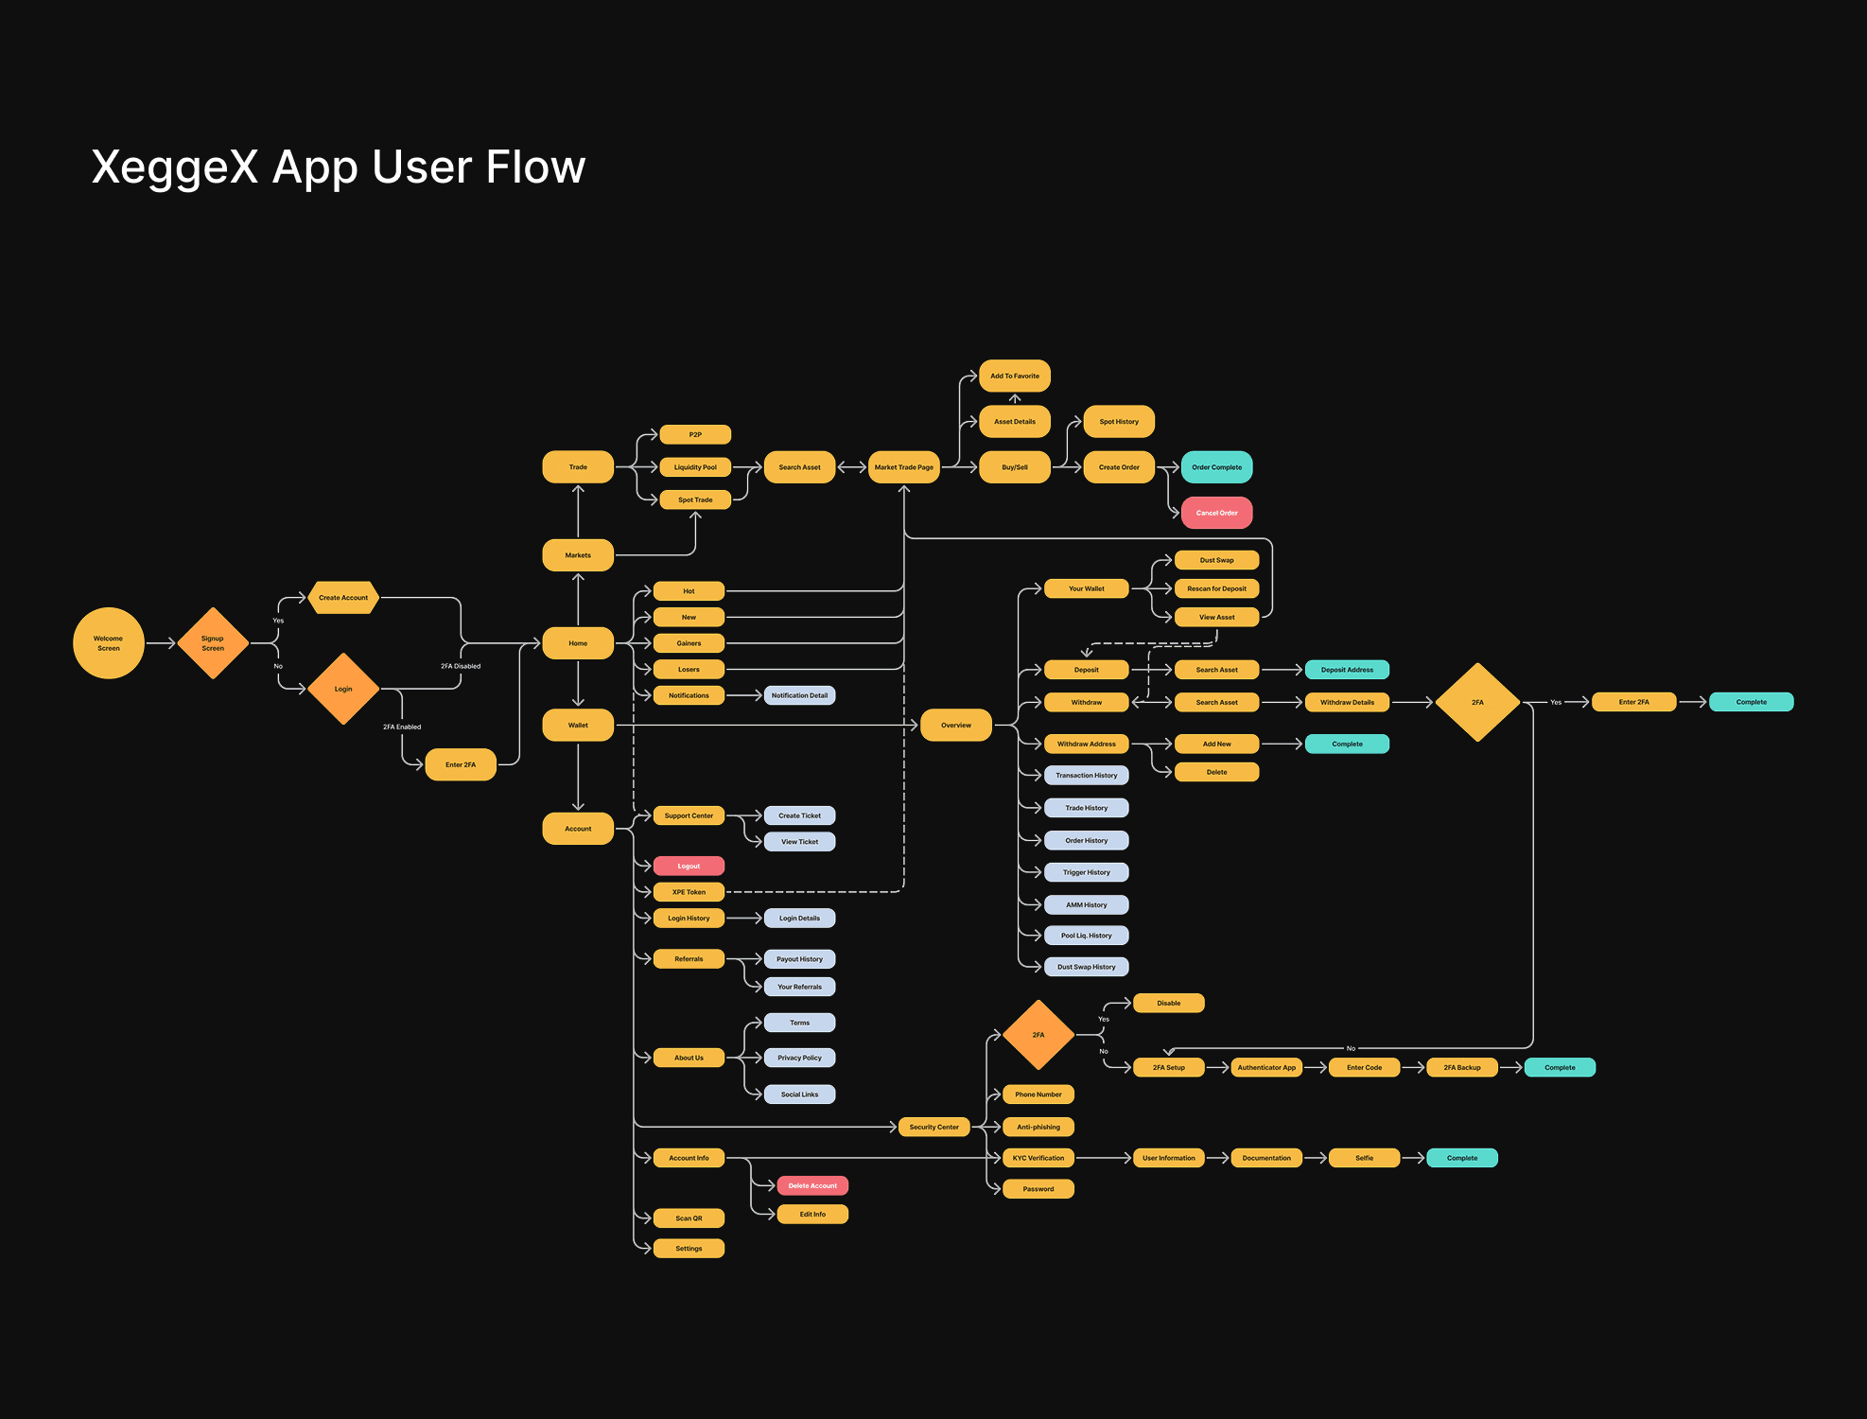Select the red Cancel Order node
The height and width of the screenshot is (1419, 1867).
1217,513
